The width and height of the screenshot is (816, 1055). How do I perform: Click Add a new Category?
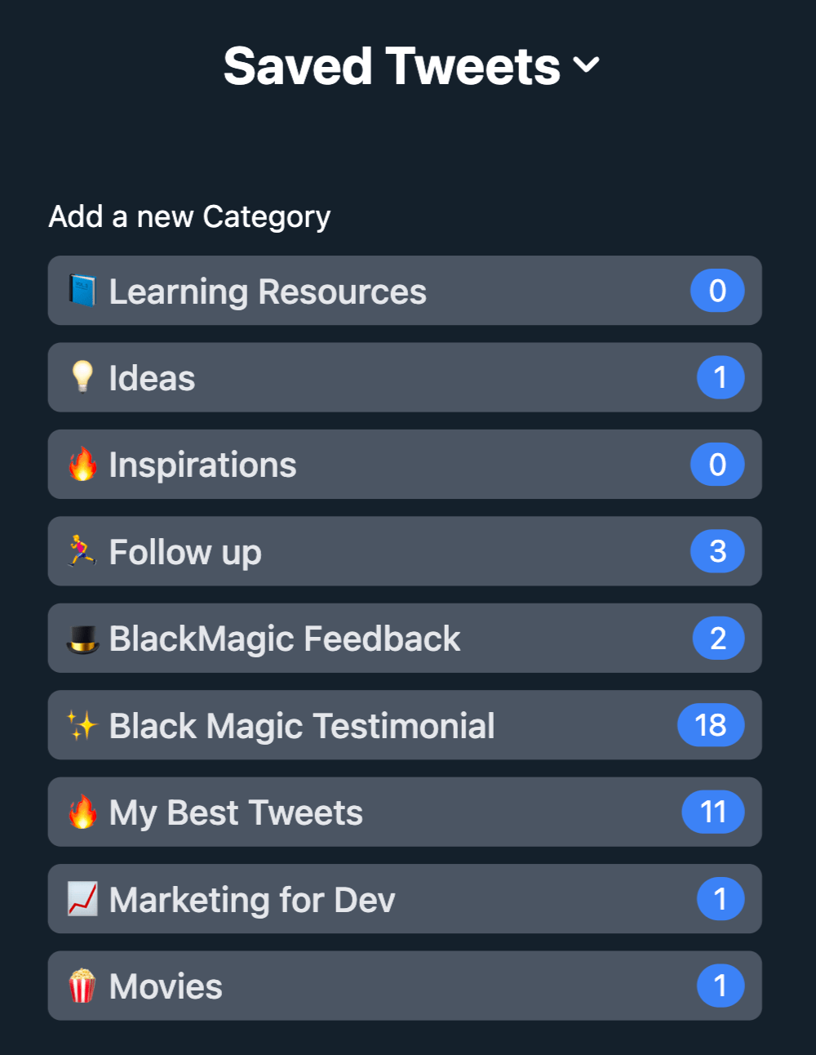[188, 216]
